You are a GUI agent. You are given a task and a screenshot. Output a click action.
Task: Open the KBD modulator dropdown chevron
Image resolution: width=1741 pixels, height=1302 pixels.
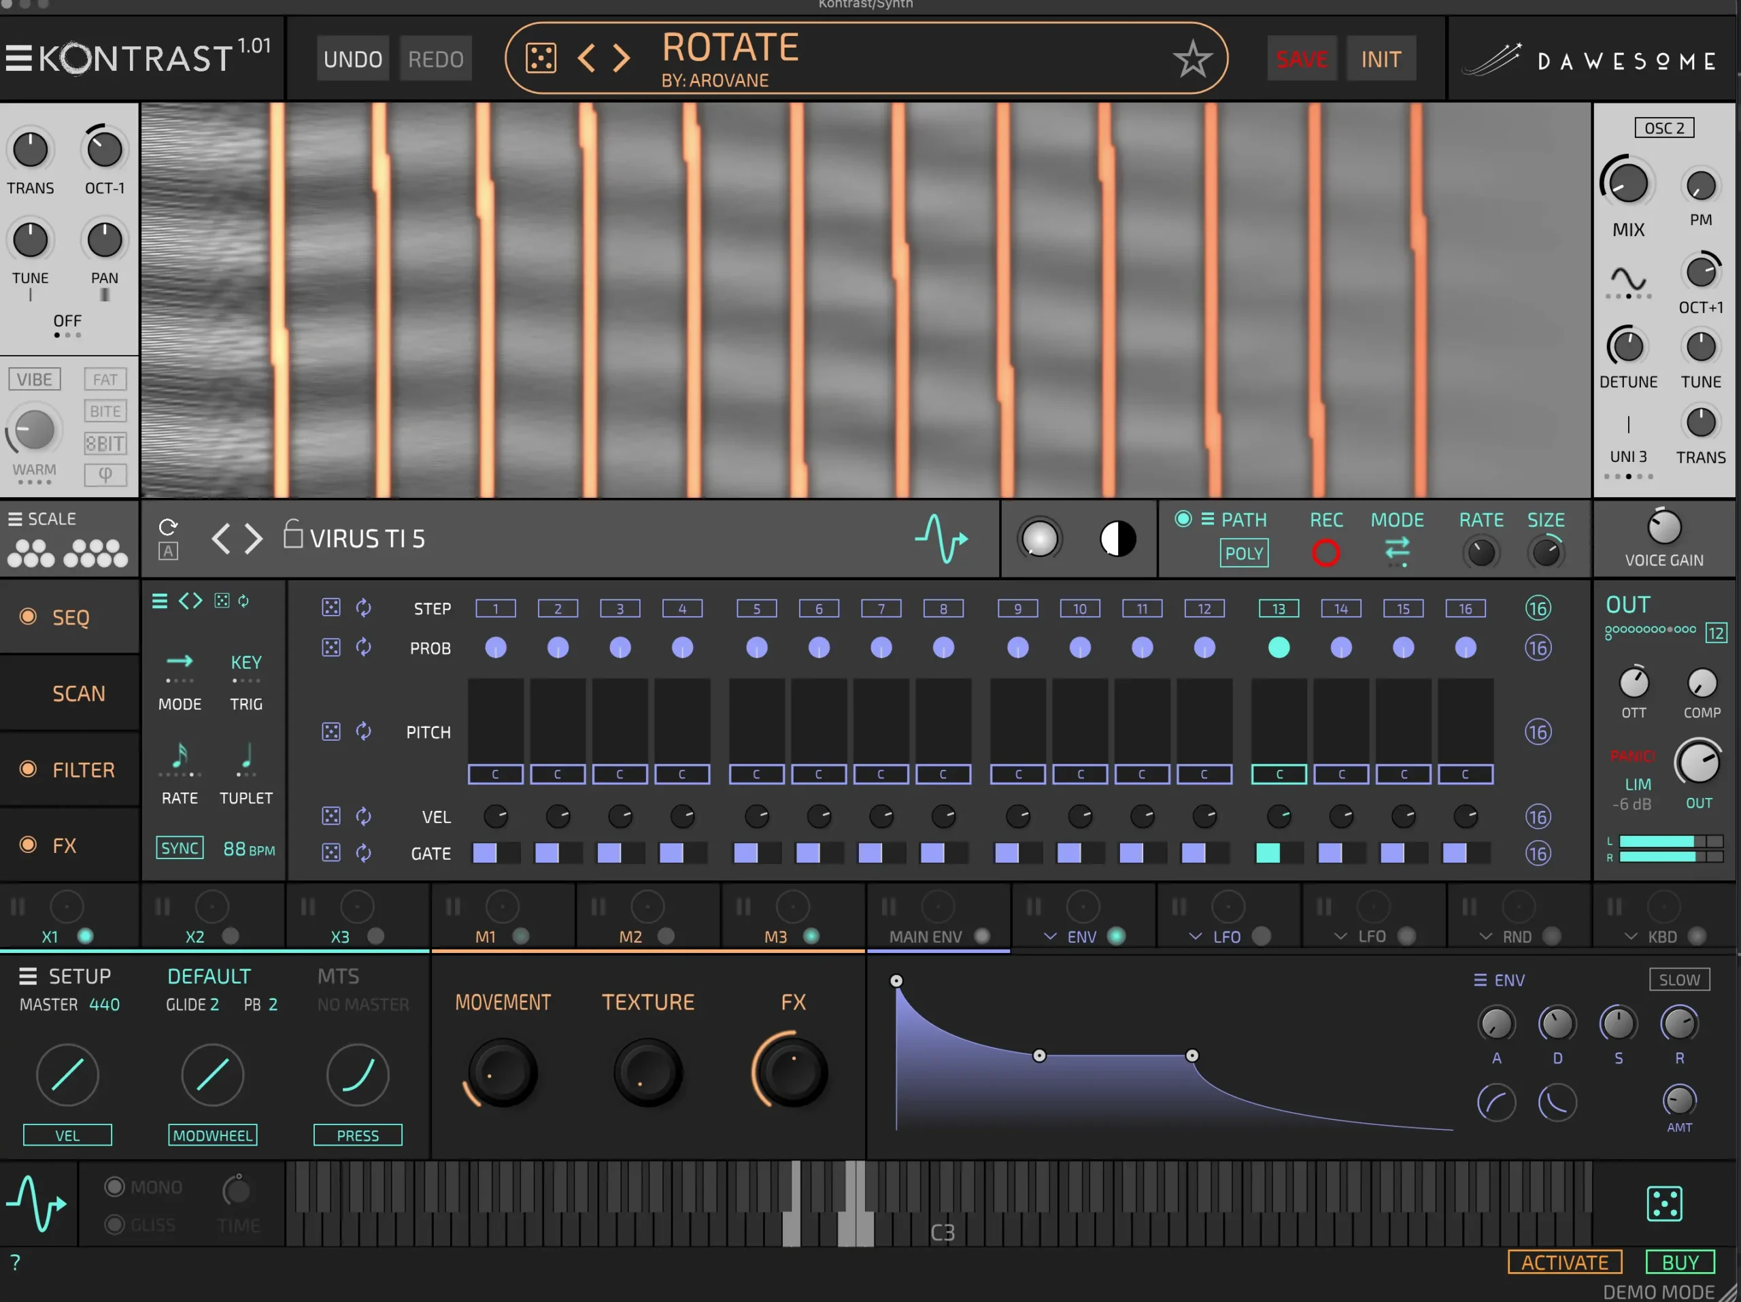click(1631, 936)
